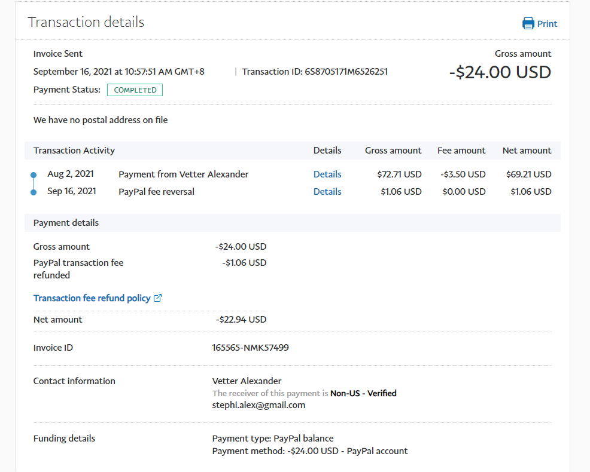Image resolution: width=590 pixels, height=472 pixels.
Task: Click the stephi.alex@gmail.com email address
Action: click(258, 405)
